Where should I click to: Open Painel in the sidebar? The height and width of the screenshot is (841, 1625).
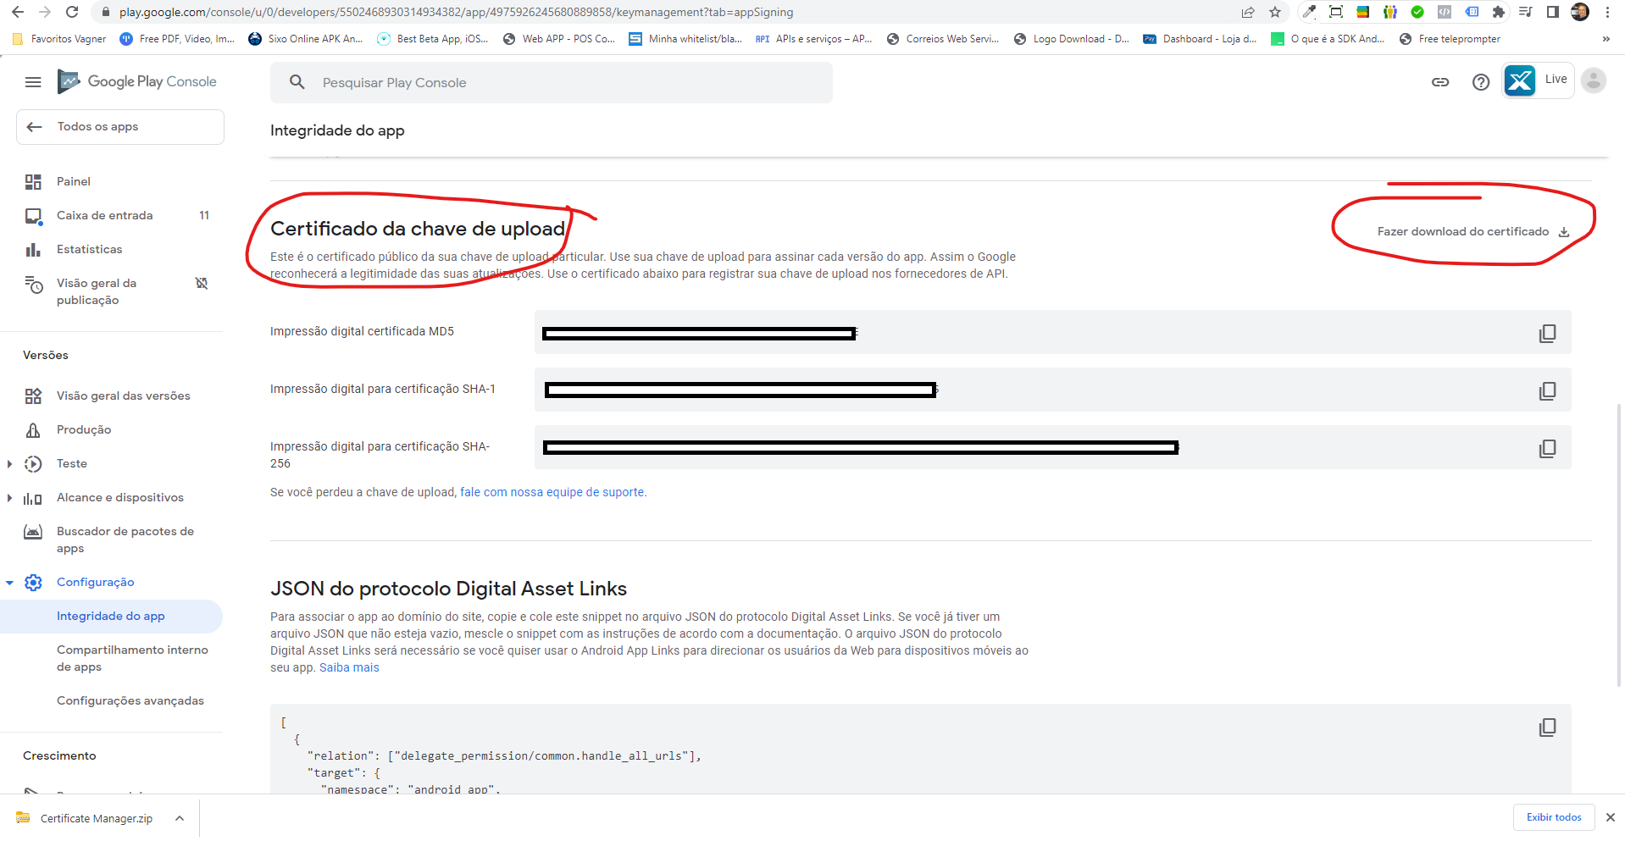click(x=74, y=181)
